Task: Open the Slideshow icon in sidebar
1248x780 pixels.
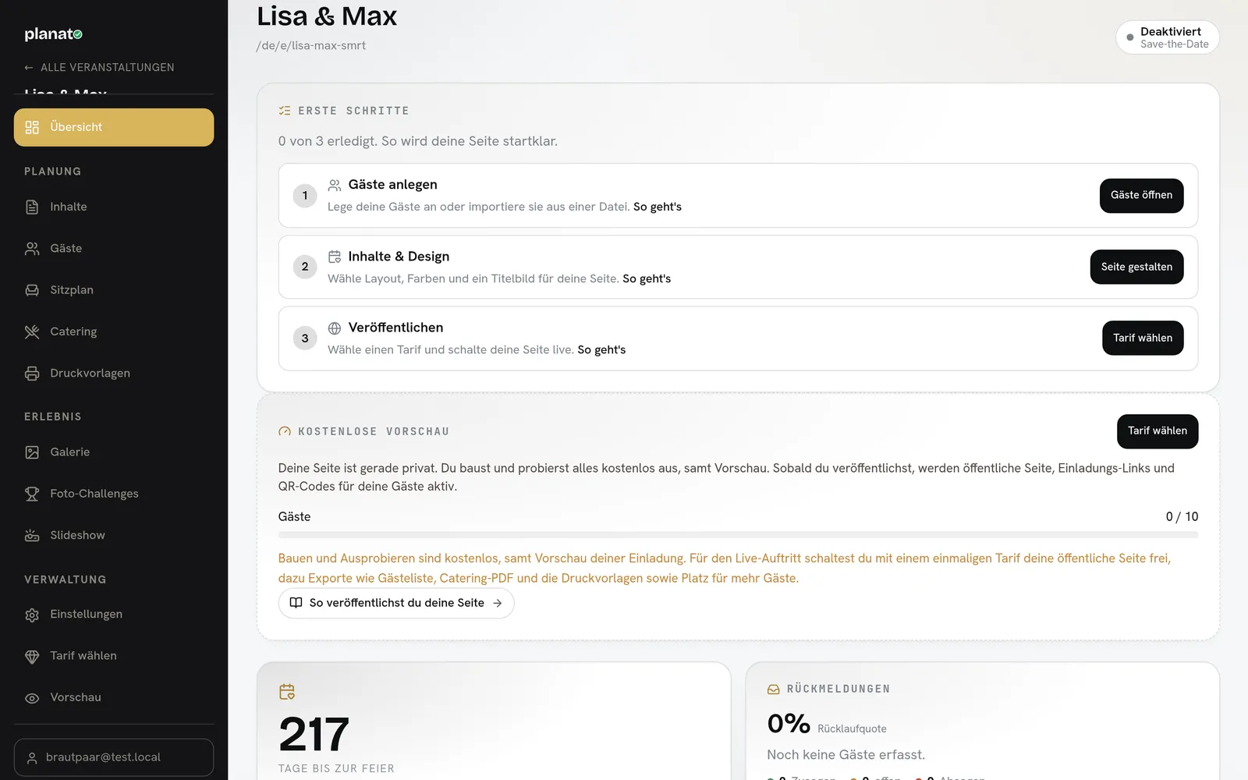Action: pos(32,535)
